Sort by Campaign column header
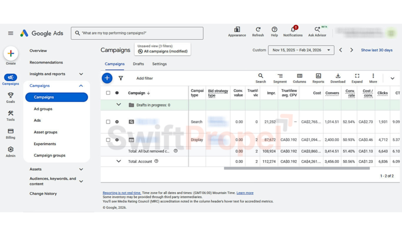402x237 pixels. (x=139, y=93)
